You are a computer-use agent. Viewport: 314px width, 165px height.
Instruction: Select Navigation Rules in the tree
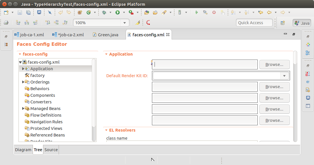(x=46, y=122)
